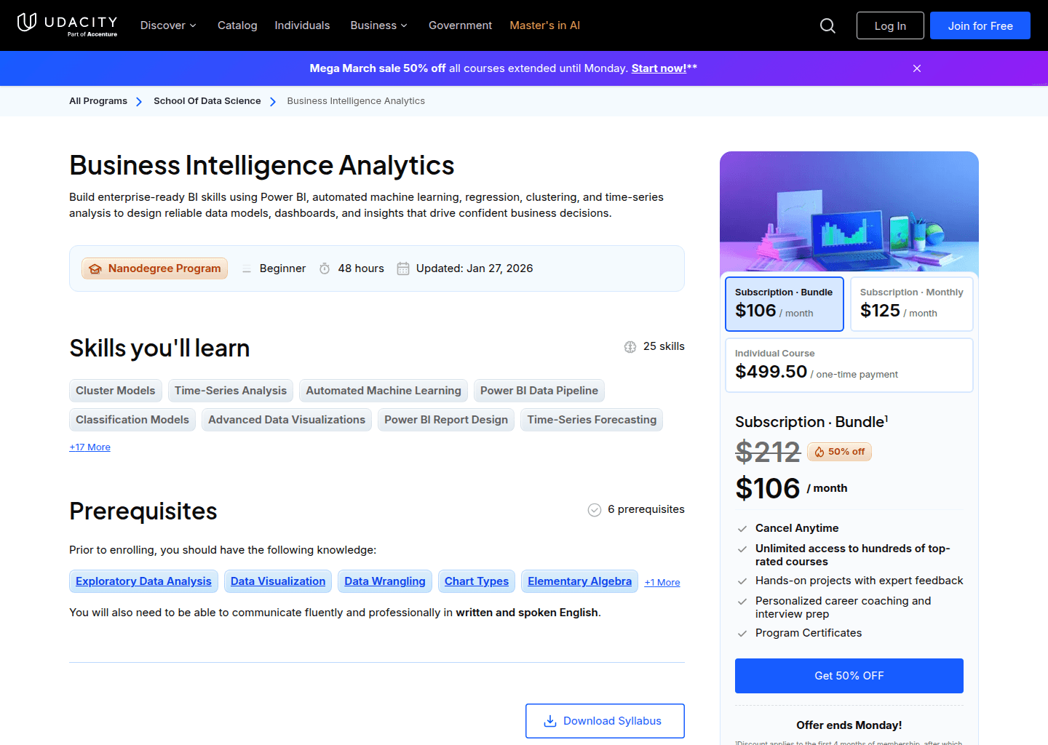The image size is (1048, 745).
Task: Open the Catalog menu item
Action: coord(237,25)
